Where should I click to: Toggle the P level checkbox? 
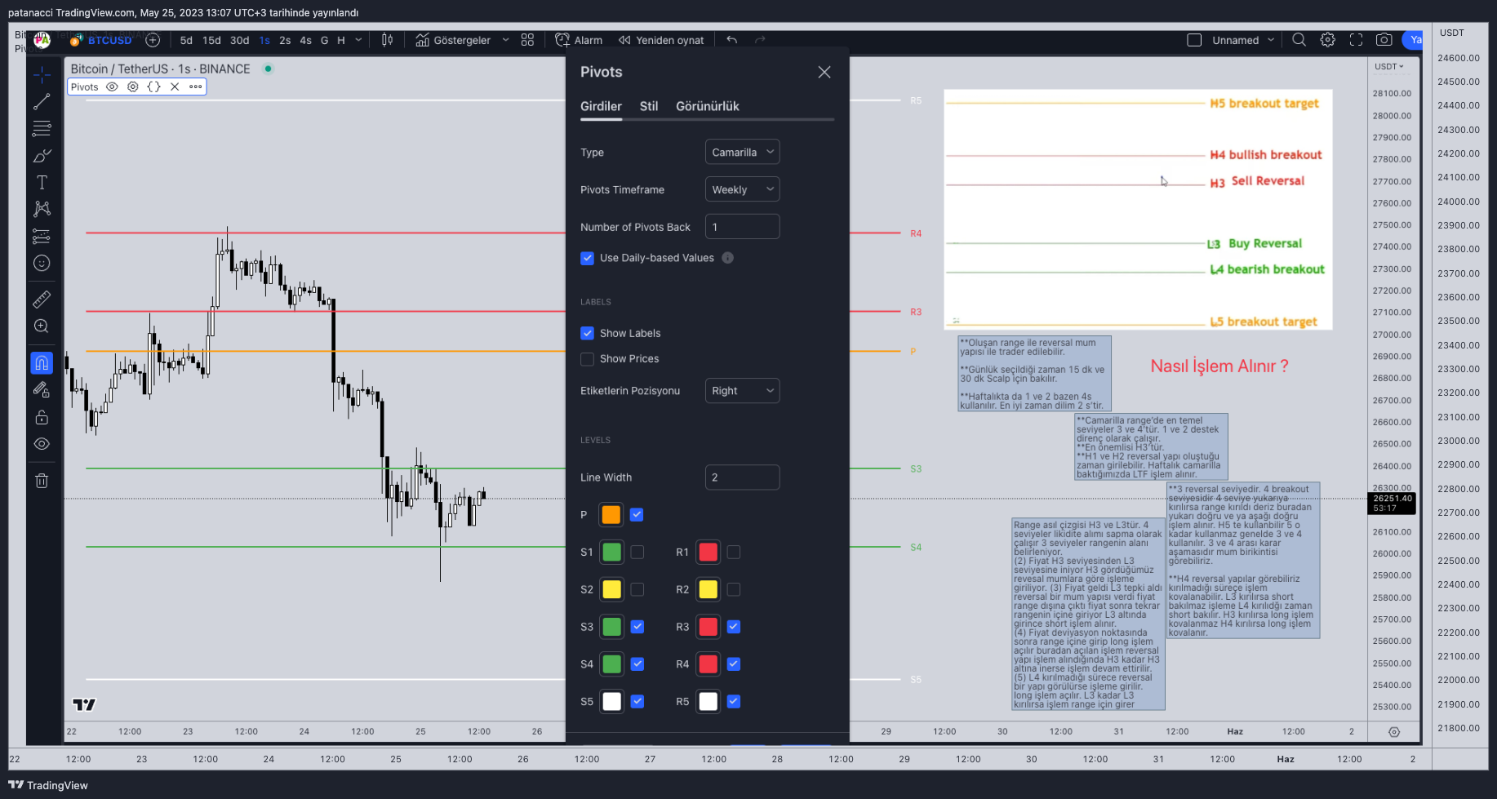pyautogui.click(x=637, y=515)
